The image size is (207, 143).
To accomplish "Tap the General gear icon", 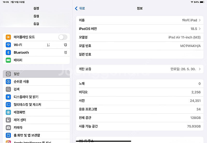I will [8, 74].
